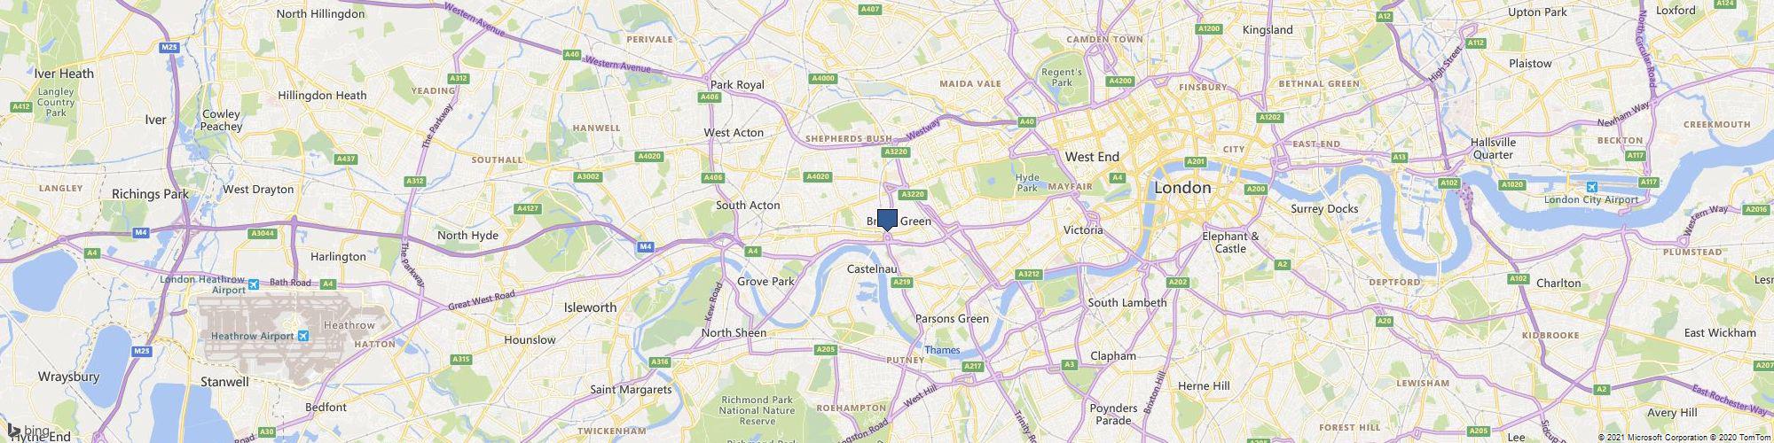Click the Thames river label
The image size is (1774, 443).
[x=942, y=350]
